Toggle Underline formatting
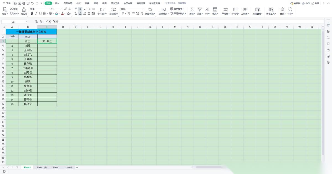The image size is (332, 174). 40,13
